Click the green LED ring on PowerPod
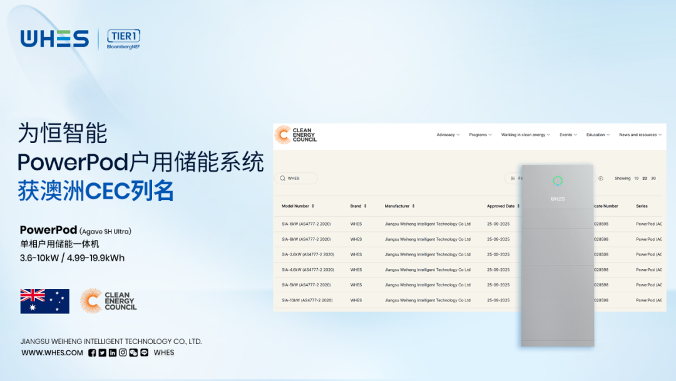This screenshot has width=676, height=381. (558, 181)
